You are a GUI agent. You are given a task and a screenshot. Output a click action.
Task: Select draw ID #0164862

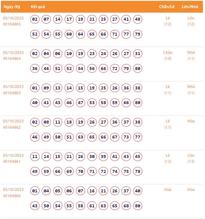click(x=12, y=127)
